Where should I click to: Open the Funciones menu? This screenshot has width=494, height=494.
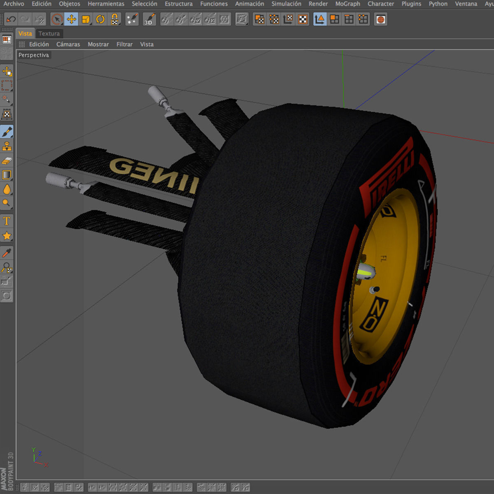pyautogui.click(x=214, y=4)
